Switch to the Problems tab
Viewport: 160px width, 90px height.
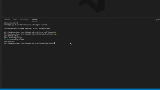tap(7, 19)
